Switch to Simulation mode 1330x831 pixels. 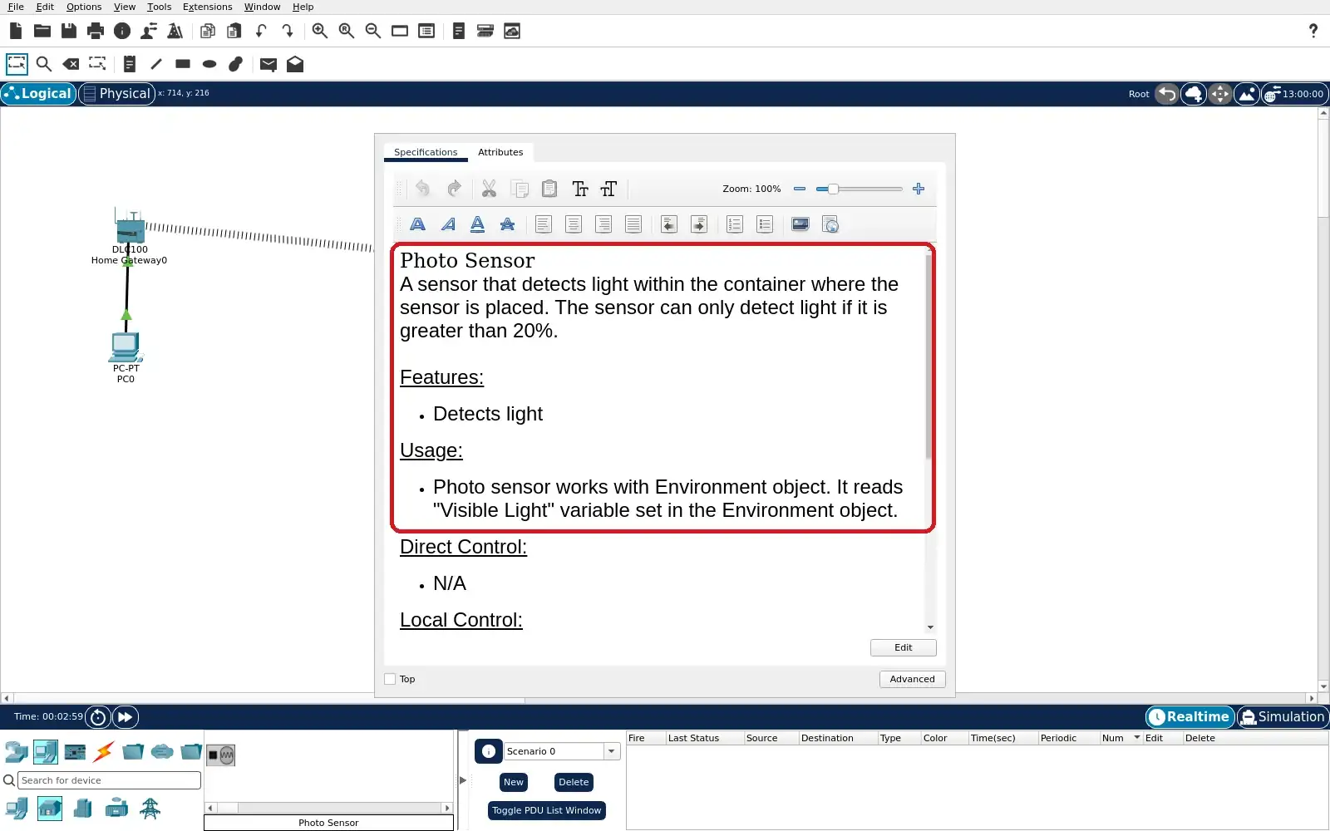(1283, 716)
